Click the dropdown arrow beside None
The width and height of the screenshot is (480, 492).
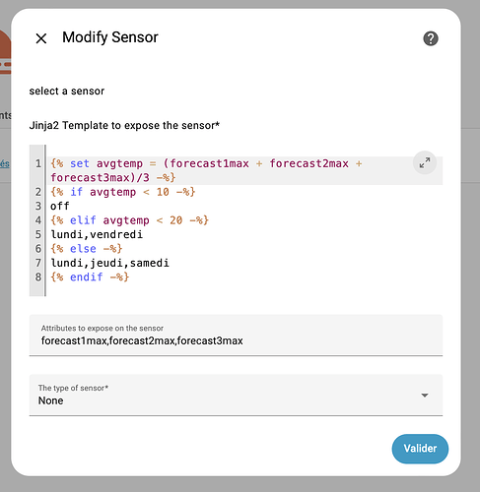pyautogui.click(x=425, y=396)
